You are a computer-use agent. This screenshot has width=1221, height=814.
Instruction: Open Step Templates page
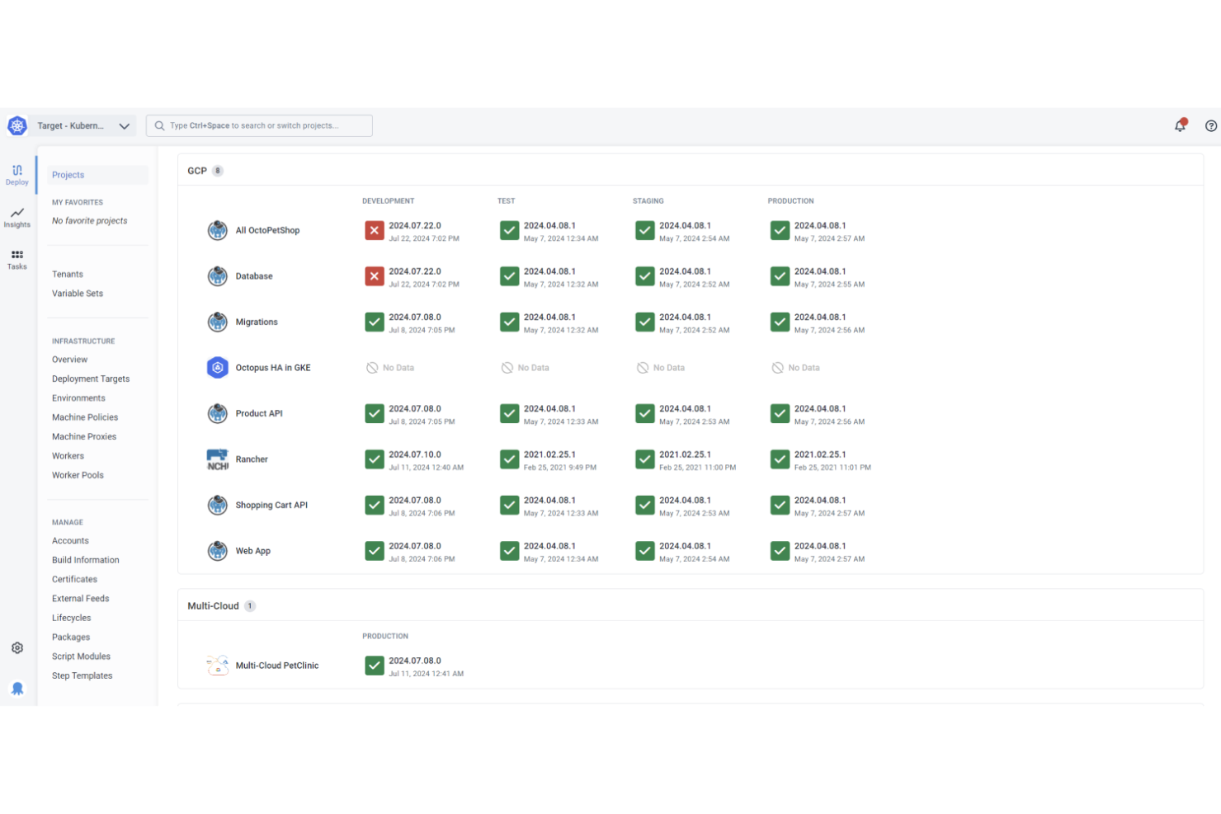[x=82, y=675]
